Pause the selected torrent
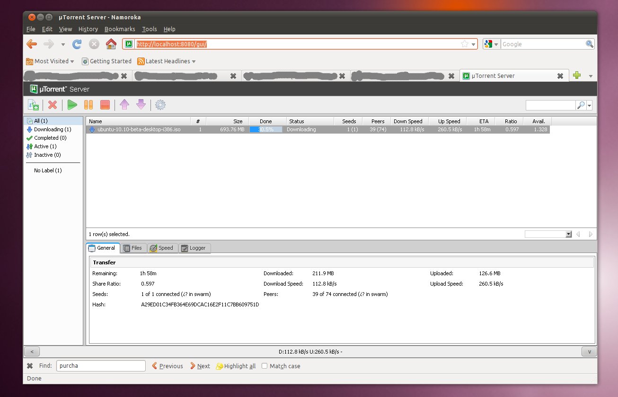The height and width of the screenshot is (397, 618). pos(88,104)
